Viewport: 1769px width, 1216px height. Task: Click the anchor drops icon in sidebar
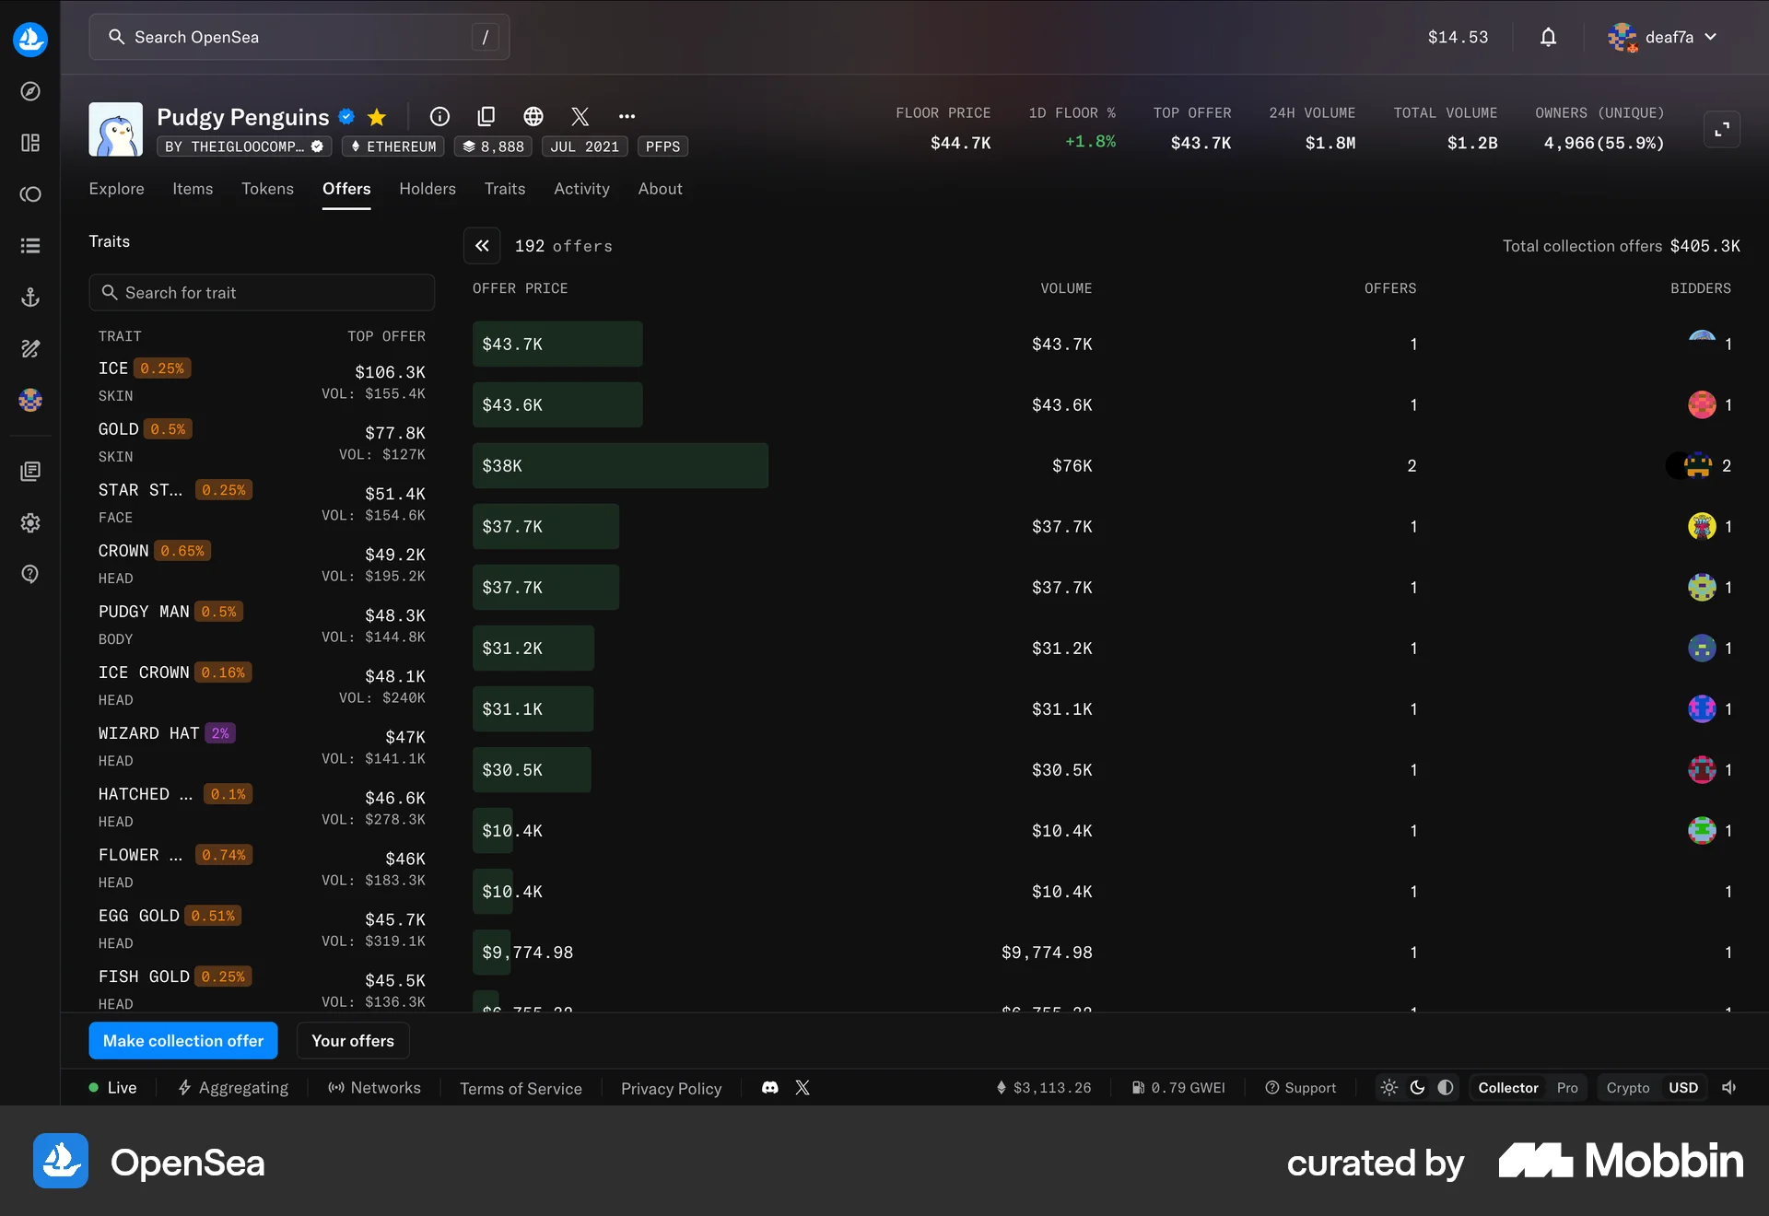[30, 297]
